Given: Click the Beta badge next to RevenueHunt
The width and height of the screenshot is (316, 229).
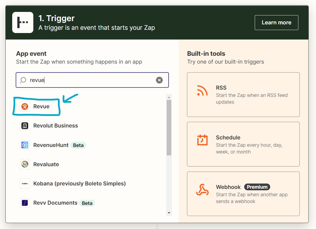Looking at the screenshot, I should pos(78,145).
